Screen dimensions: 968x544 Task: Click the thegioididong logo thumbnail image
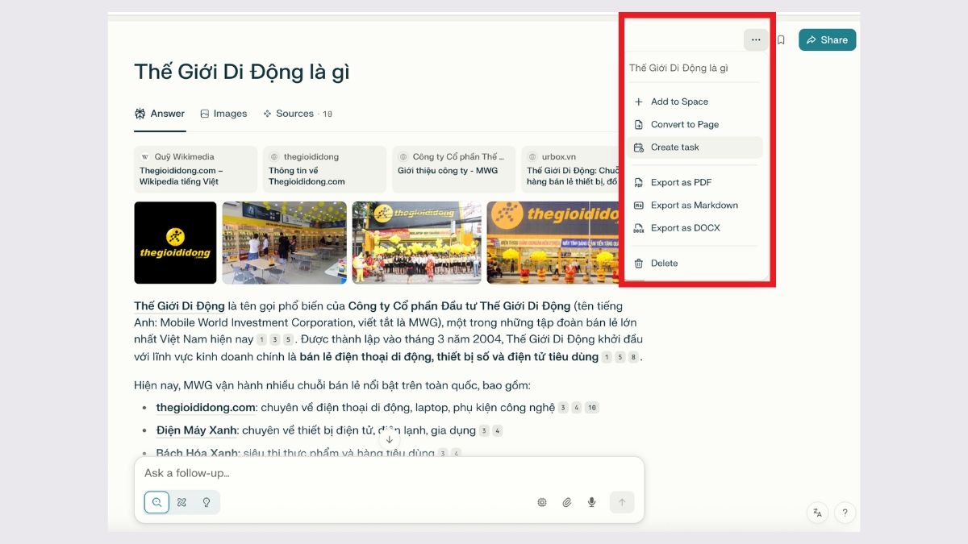pos(175,243)
